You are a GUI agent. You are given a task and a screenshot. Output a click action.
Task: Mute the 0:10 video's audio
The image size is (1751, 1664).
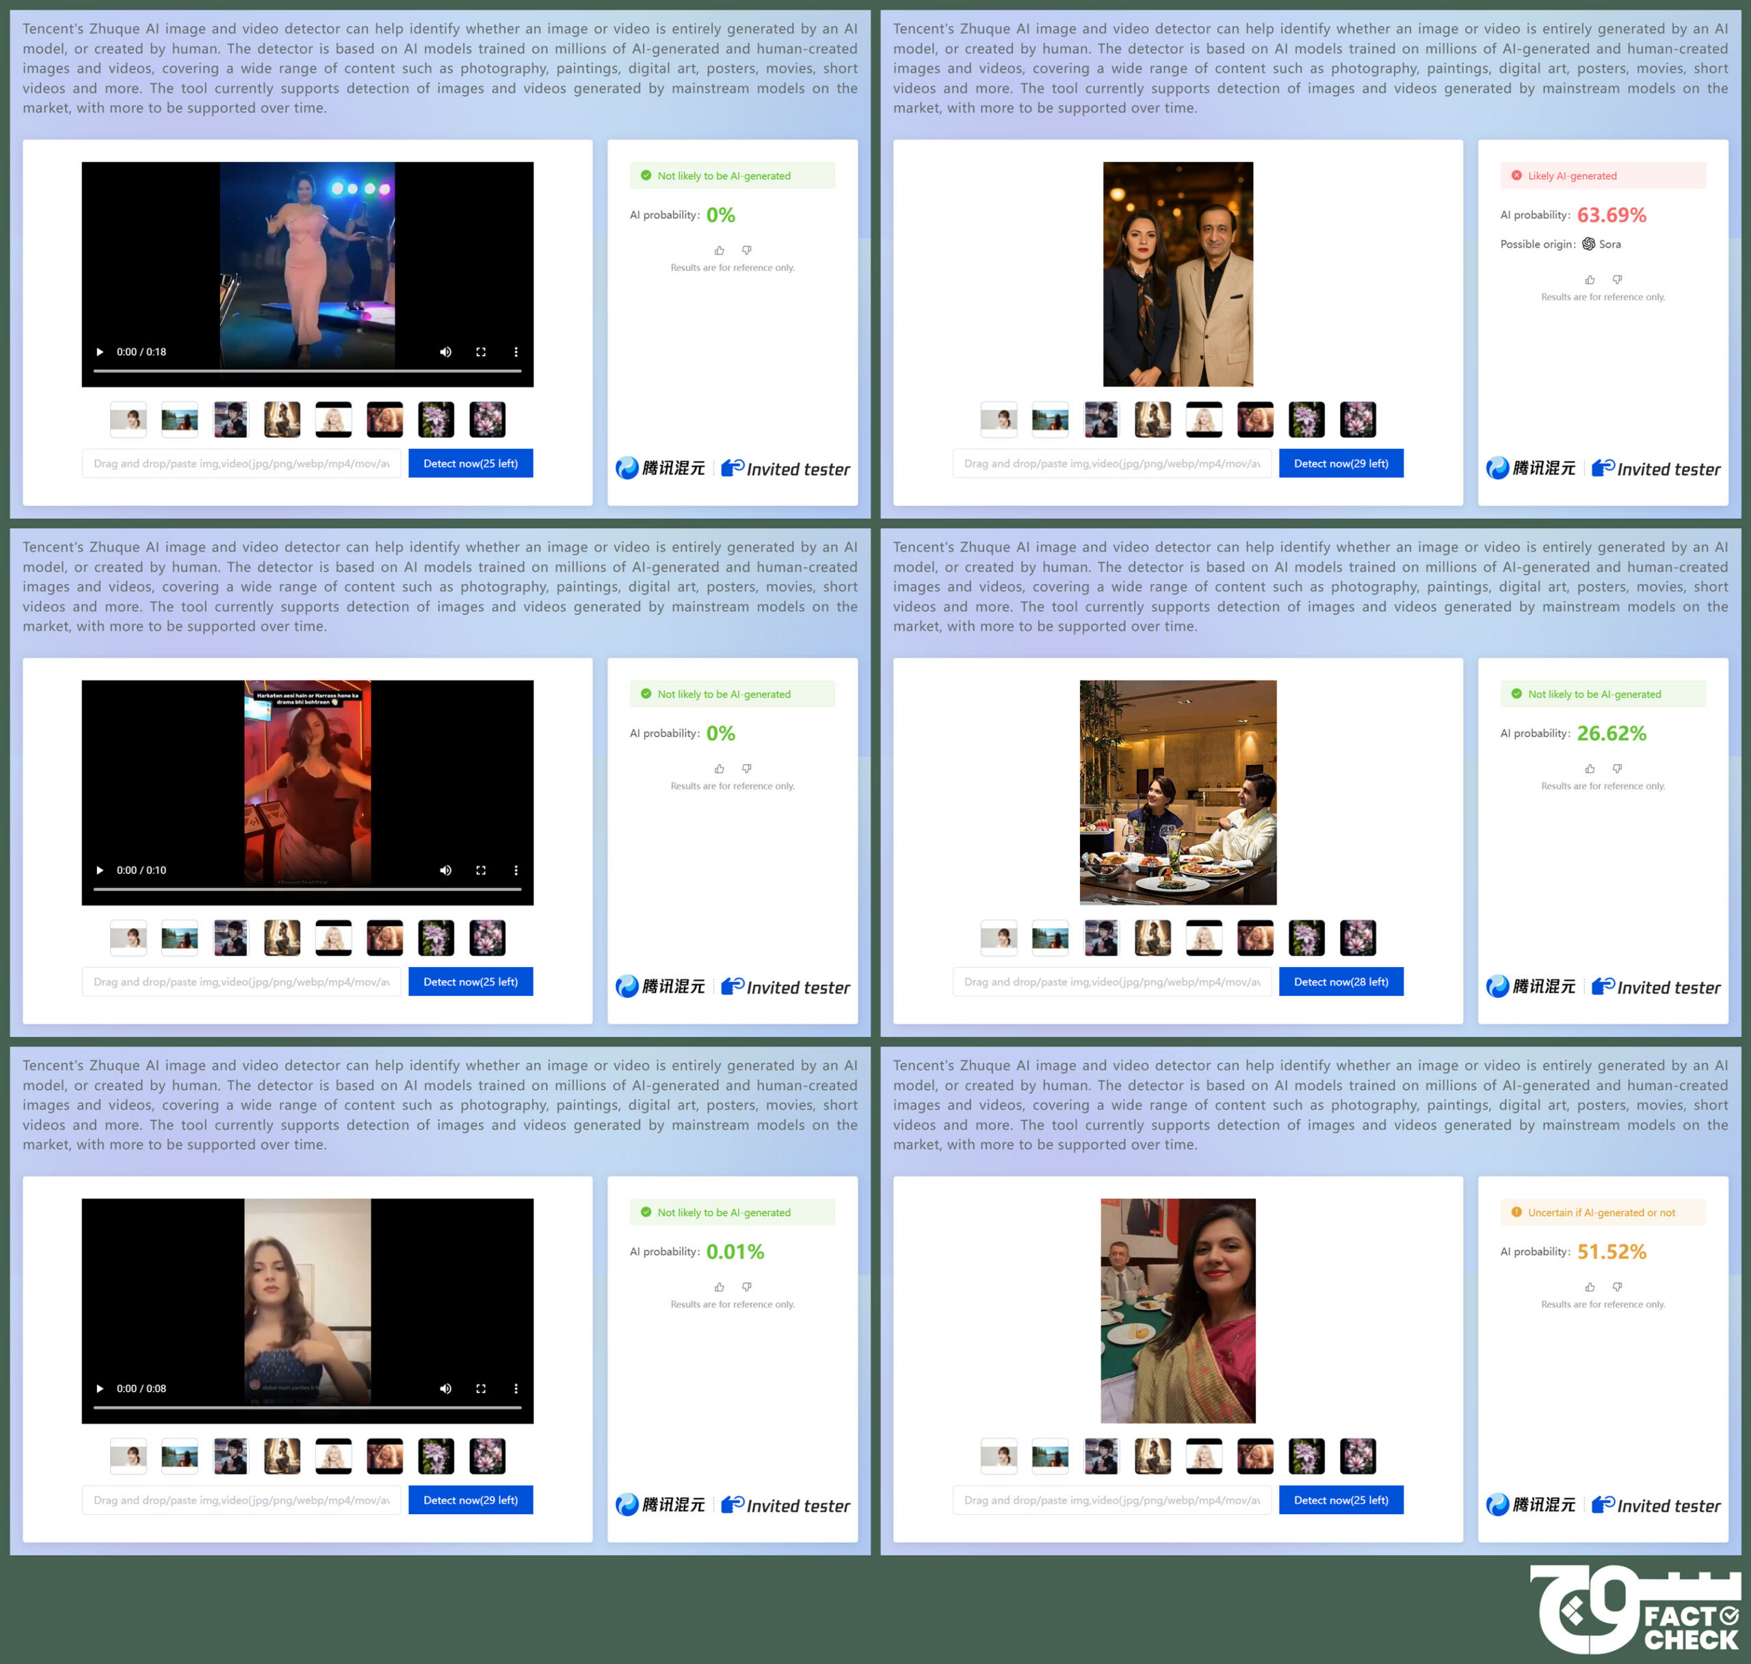pyautogui.click(x=445, y=870)
